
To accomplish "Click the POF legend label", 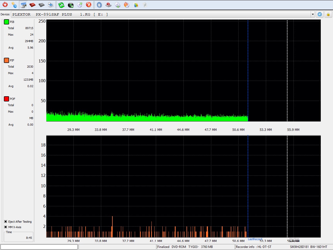I will point(12,99).
